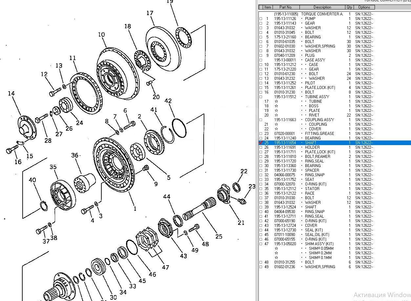The image size is (411, 301).
Task: Tick the checkbox beside COUPLING ASS'Y row
Action: click(x=261, y=120)
